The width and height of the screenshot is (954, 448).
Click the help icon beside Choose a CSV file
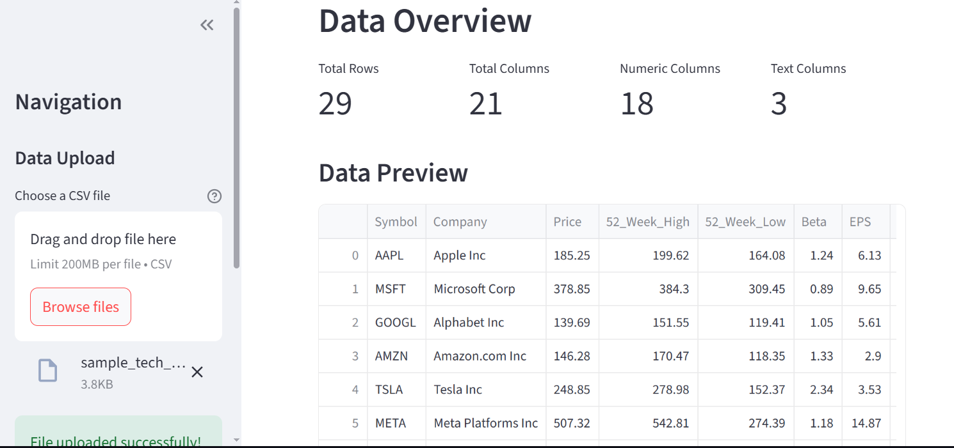tap(214, 196)
